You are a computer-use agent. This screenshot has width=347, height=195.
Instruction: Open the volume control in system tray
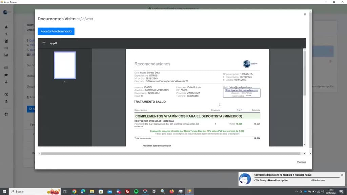pyautogui.click(x=323, y=192)
